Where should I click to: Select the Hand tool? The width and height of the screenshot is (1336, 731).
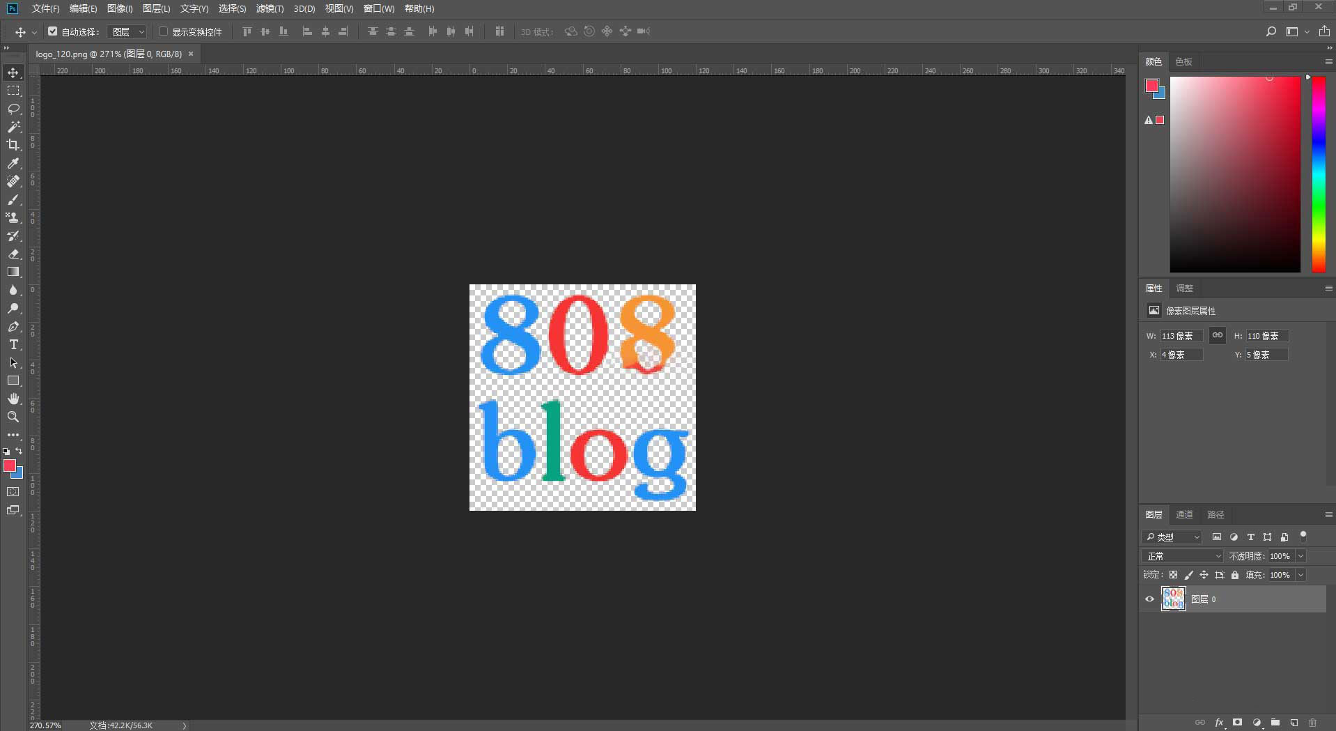click(13, 399)
